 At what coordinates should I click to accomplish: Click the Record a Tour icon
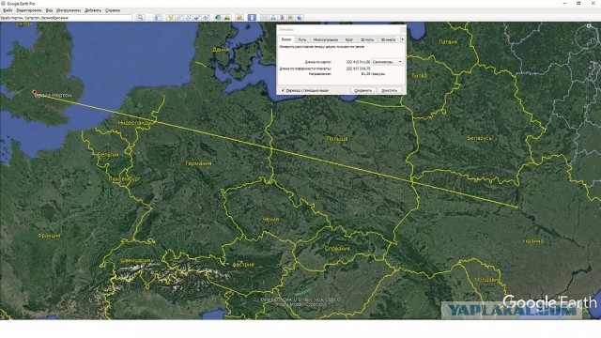[x=206, y=17]
